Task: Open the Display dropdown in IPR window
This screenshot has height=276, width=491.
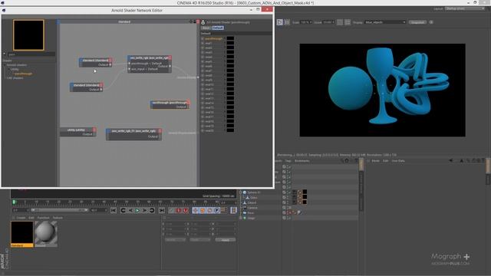Action: click(x=385, y=22)
